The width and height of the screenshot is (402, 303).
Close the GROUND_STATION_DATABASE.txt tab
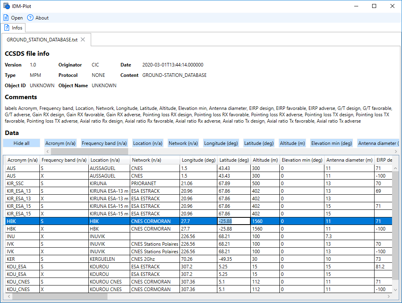pyautogui.click(x=83, y=40)
